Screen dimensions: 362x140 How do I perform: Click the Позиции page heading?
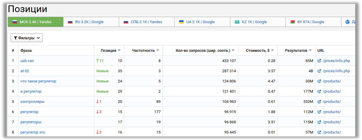pos(28,9)
